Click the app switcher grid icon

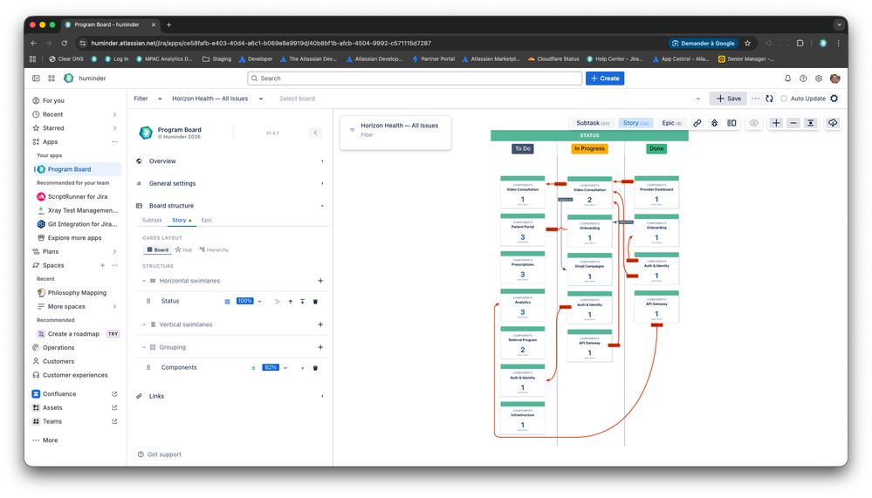pyautogui.click(x=51, y=78)
